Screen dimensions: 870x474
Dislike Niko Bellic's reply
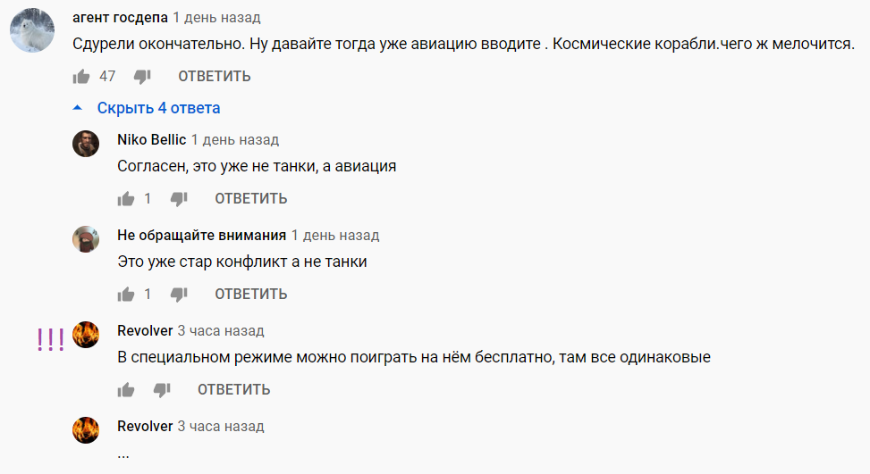179,198
